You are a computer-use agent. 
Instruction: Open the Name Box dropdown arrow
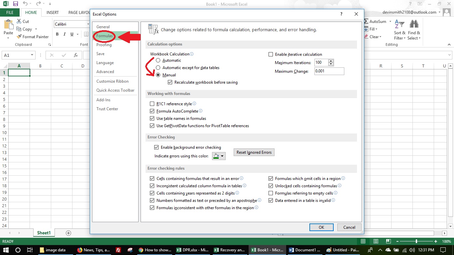point(32,55)
